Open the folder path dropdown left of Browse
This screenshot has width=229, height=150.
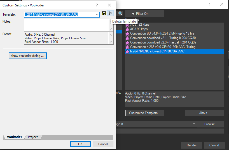coord(194,124)
